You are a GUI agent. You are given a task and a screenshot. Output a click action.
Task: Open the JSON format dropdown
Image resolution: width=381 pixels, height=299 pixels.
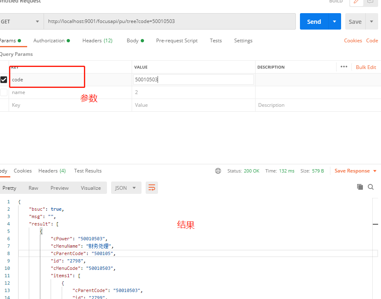click(x=126, y=188)
